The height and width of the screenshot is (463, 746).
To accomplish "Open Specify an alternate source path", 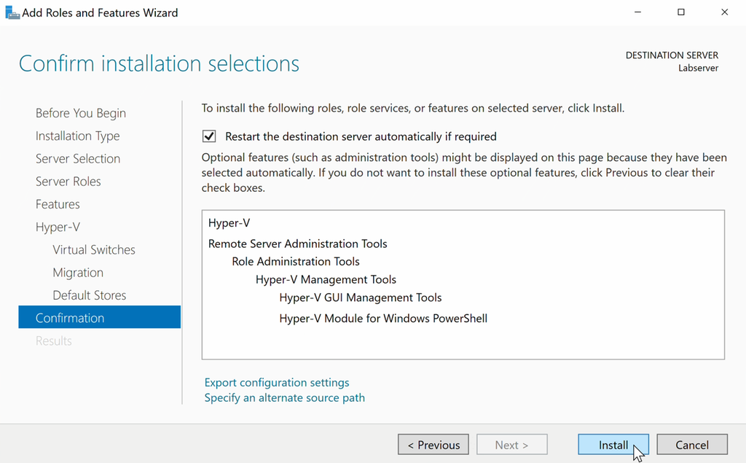I will point(284,397).
